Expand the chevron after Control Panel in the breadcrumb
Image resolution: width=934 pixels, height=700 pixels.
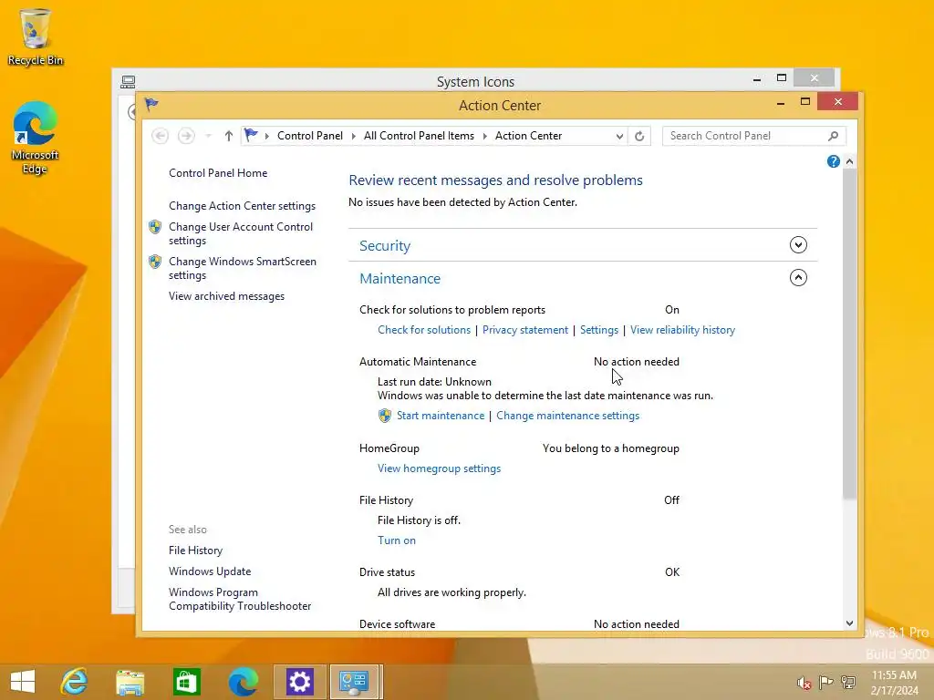point(353,136)
